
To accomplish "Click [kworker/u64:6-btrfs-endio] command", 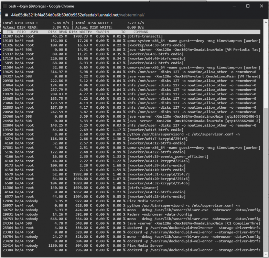I will click(155, 54).
